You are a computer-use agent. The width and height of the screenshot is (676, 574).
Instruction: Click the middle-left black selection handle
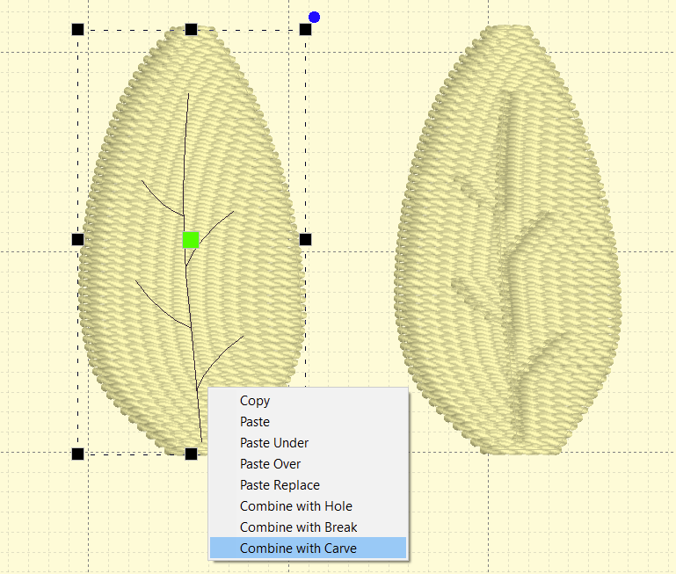tap(77, 239)
